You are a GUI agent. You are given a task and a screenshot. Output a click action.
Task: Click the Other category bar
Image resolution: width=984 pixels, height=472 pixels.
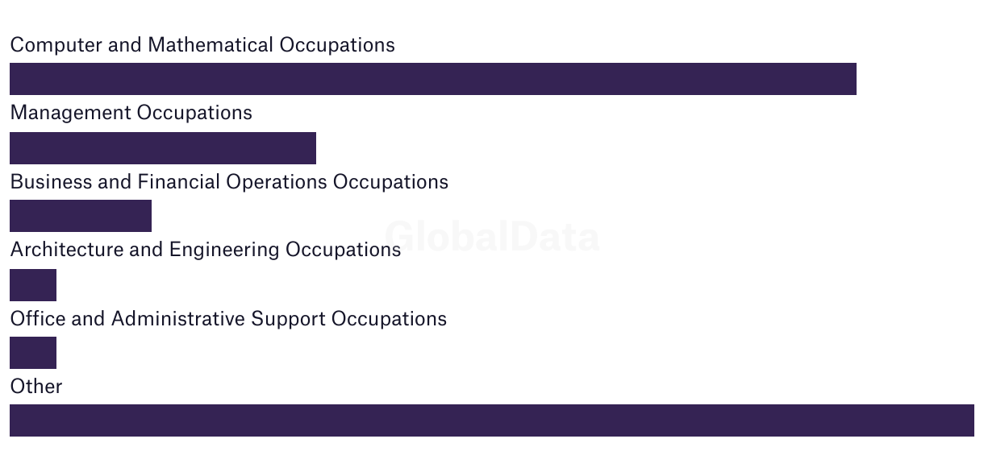[x=492, y=420]
